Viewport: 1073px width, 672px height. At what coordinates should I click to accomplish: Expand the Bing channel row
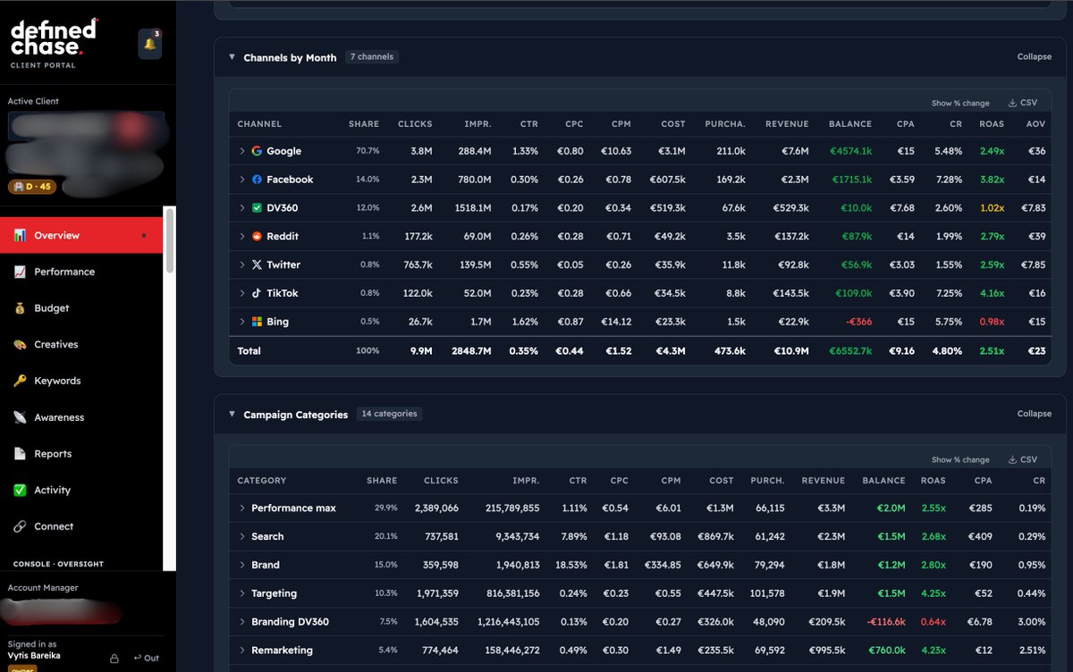241,322
